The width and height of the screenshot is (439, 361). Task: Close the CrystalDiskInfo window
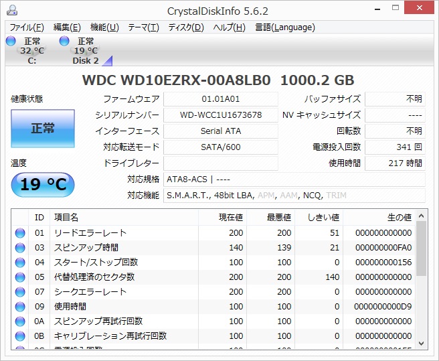point(420,8)
